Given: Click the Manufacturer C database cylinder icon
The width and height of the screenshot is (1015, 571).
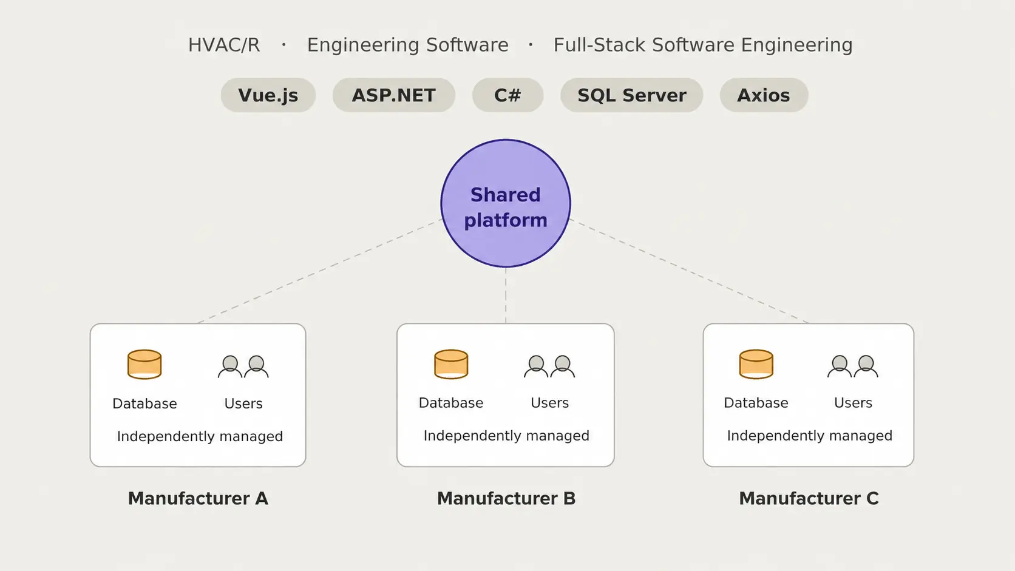Looking at the screenshot, I should coord(756,365).
